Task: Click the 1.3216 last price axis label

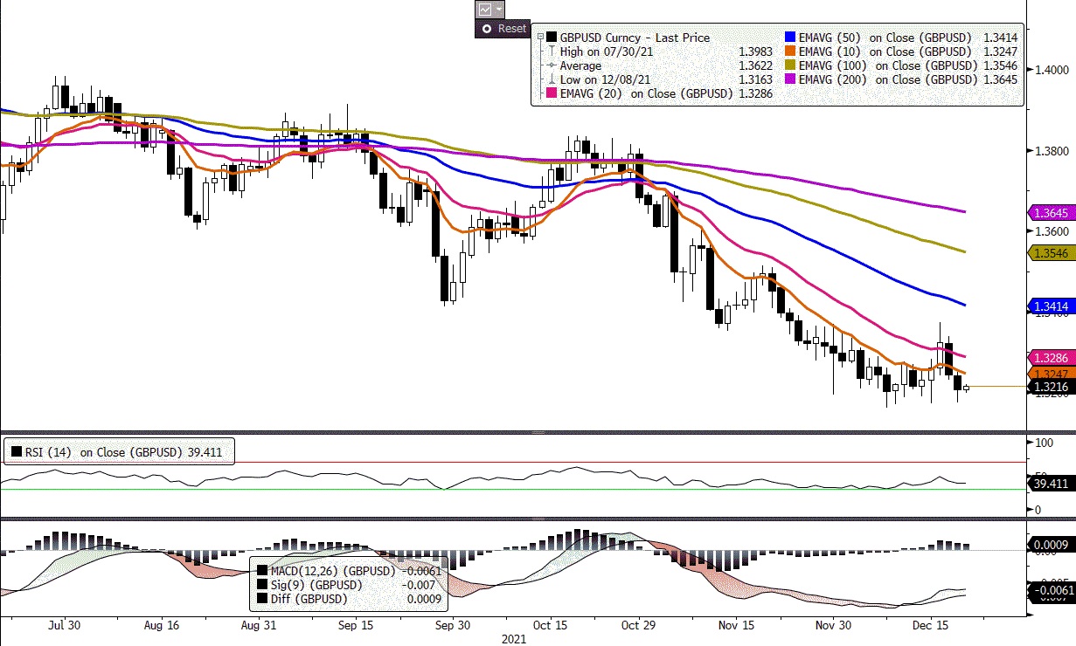Action: click(1048, 387)
